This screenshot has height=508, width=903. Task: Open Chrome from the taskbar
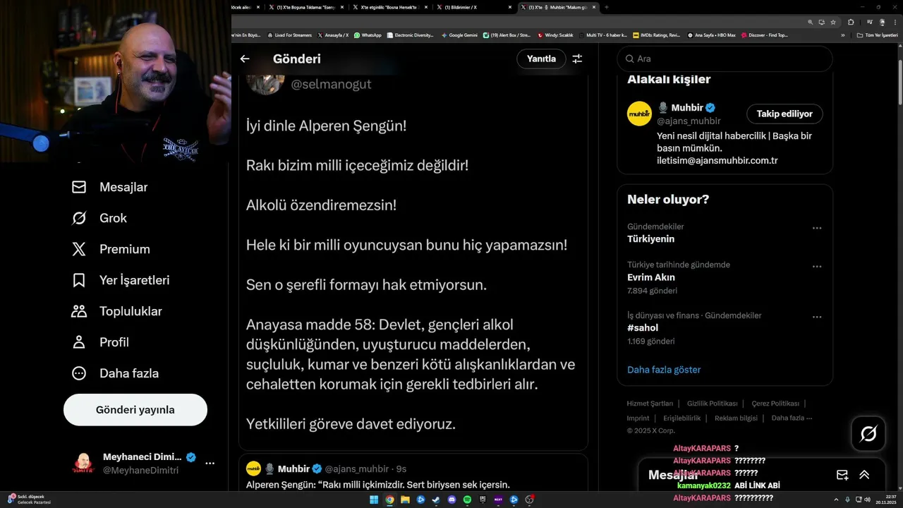click(389, 500)
